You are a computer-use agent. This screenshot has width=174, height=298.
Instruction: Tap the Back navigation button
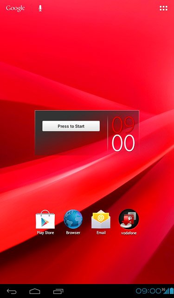click(x=12, y=291)
